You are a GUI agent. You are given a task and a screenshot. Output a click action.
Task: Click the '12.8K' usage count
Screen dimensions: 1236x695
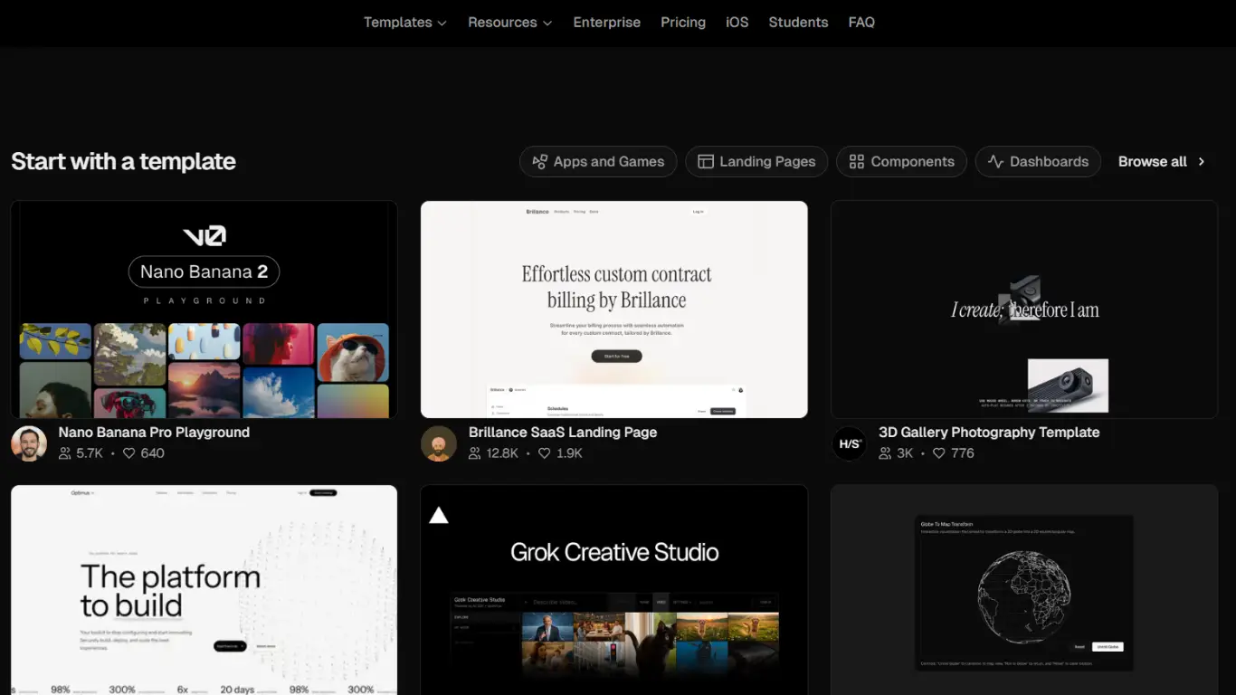(502, 453)
